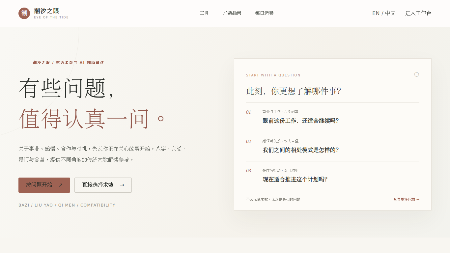This screenshot has height=253, width=450.
Task: Click the 关于事业、感情 description paragraph
Action: pyautogui.click(x=103, y=154)
